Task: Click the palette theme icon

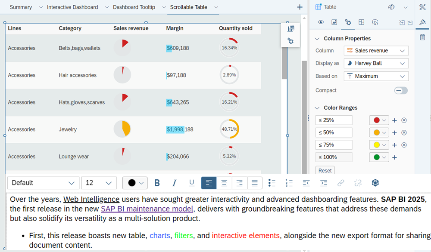Action: click(x=391, y=7)
